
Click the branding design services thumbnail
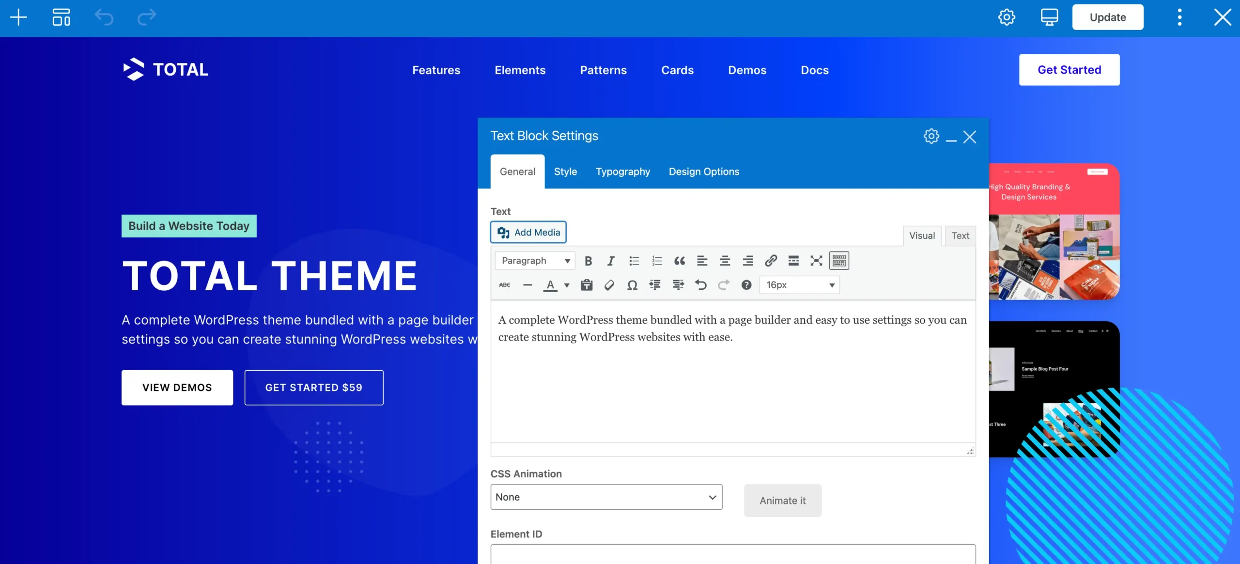(1054, 232)
